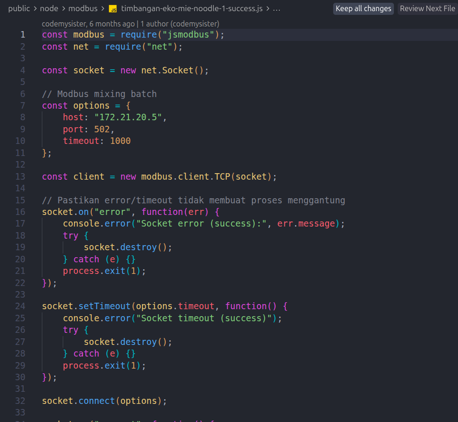Keep all changes in the file
The width and height of the screenshot is (458, 422).
pyautogui.click(x=363, y=9)
